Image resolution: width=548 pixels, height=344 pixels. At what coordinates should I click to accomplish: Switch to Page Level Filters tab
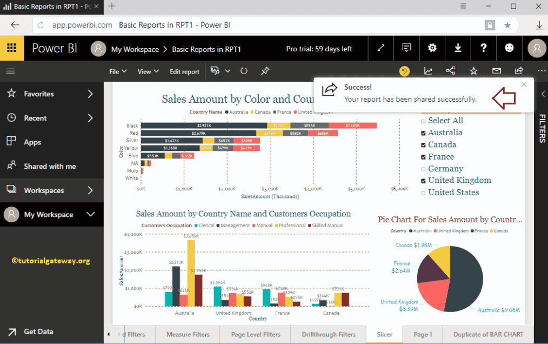[x=256, y=334]
